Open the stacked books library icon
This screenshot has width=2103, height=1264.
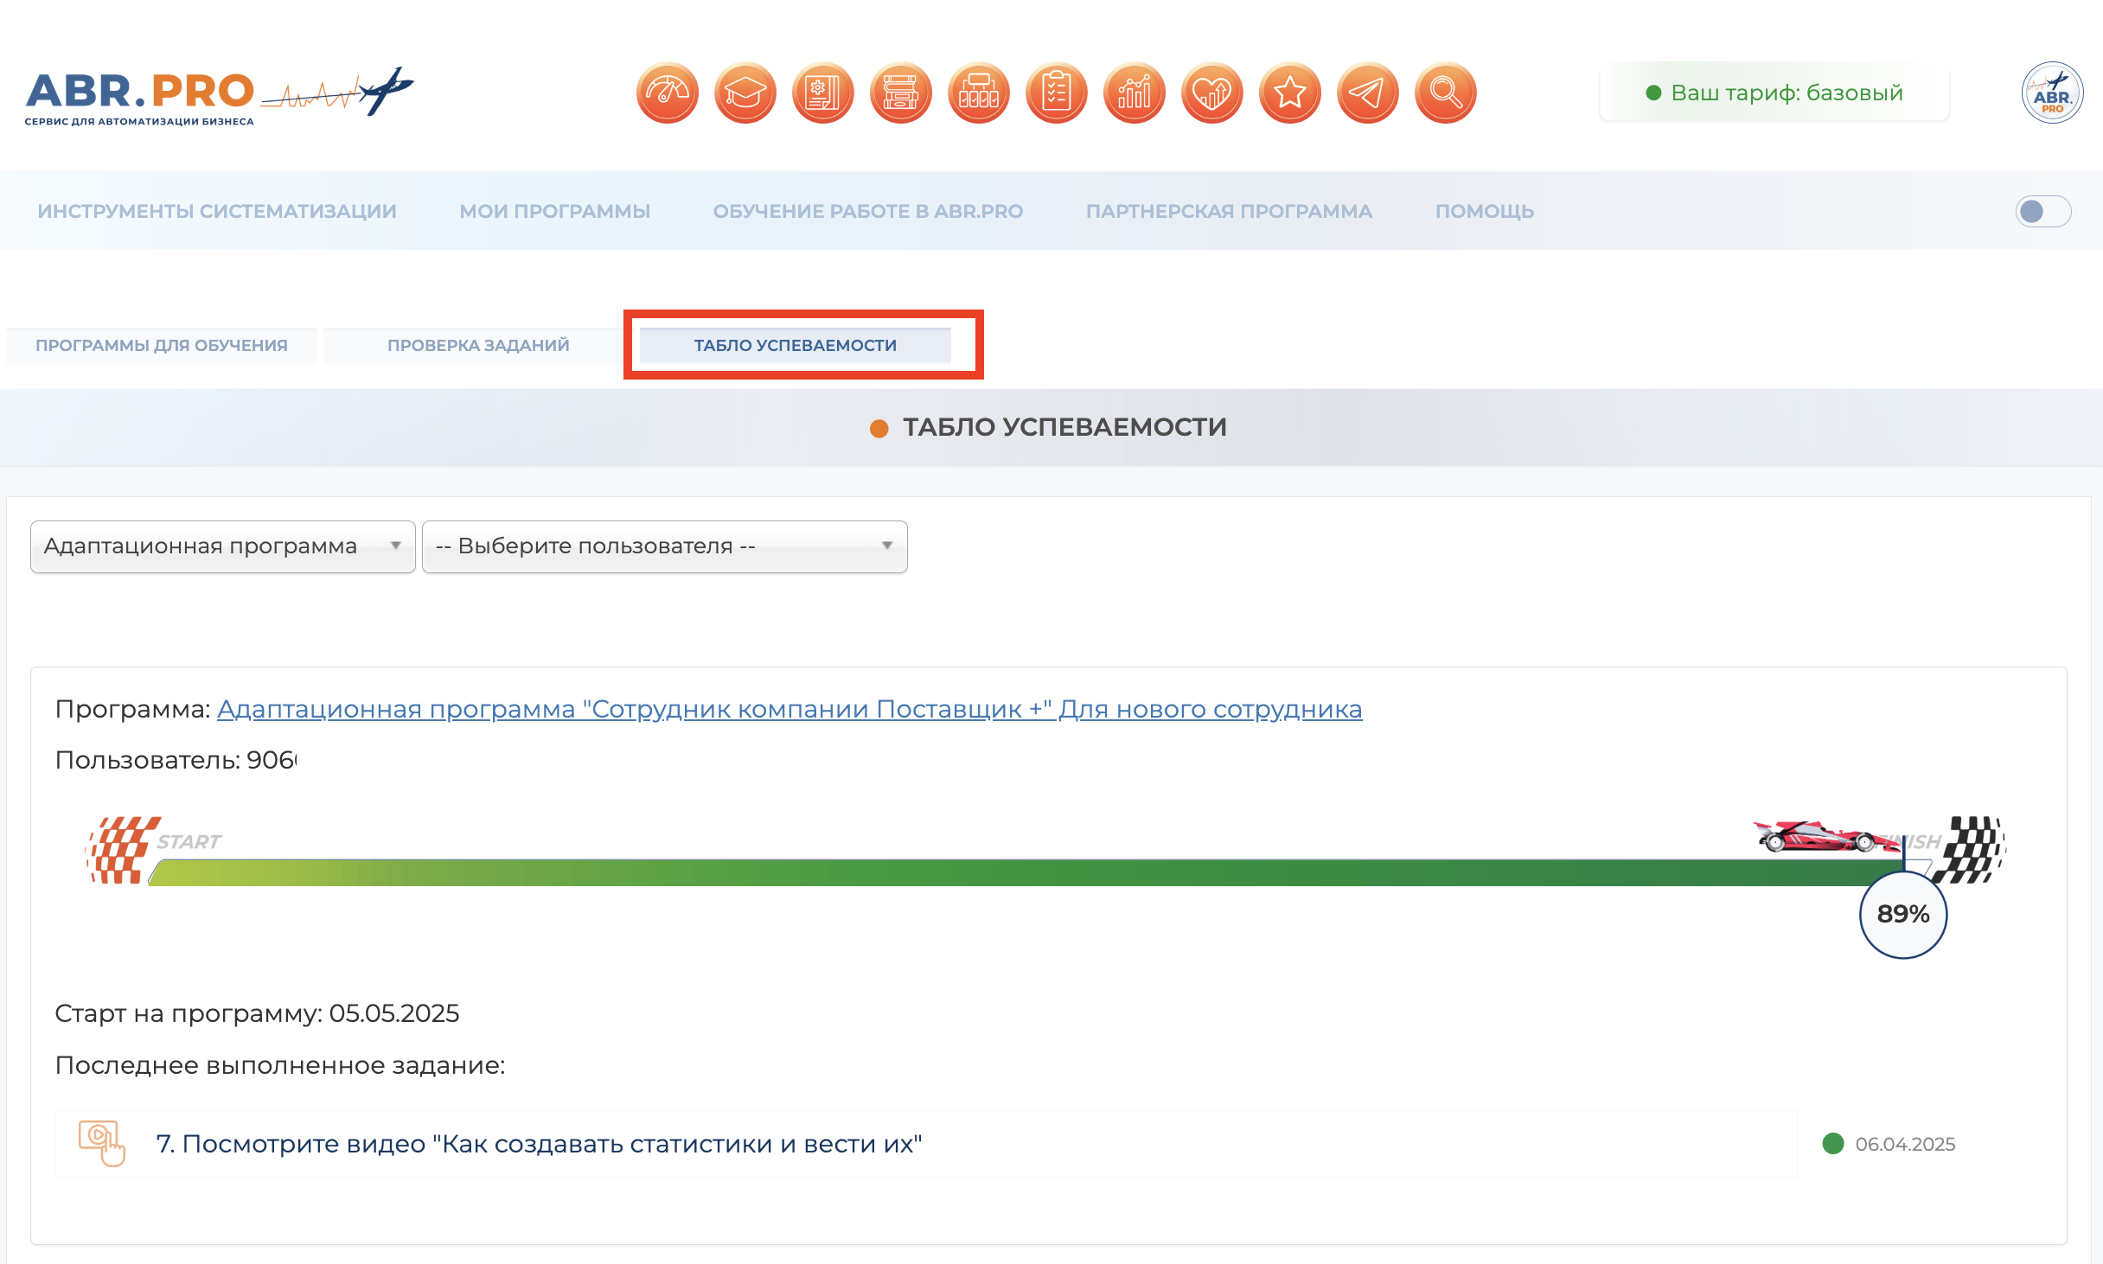[900, 93]
